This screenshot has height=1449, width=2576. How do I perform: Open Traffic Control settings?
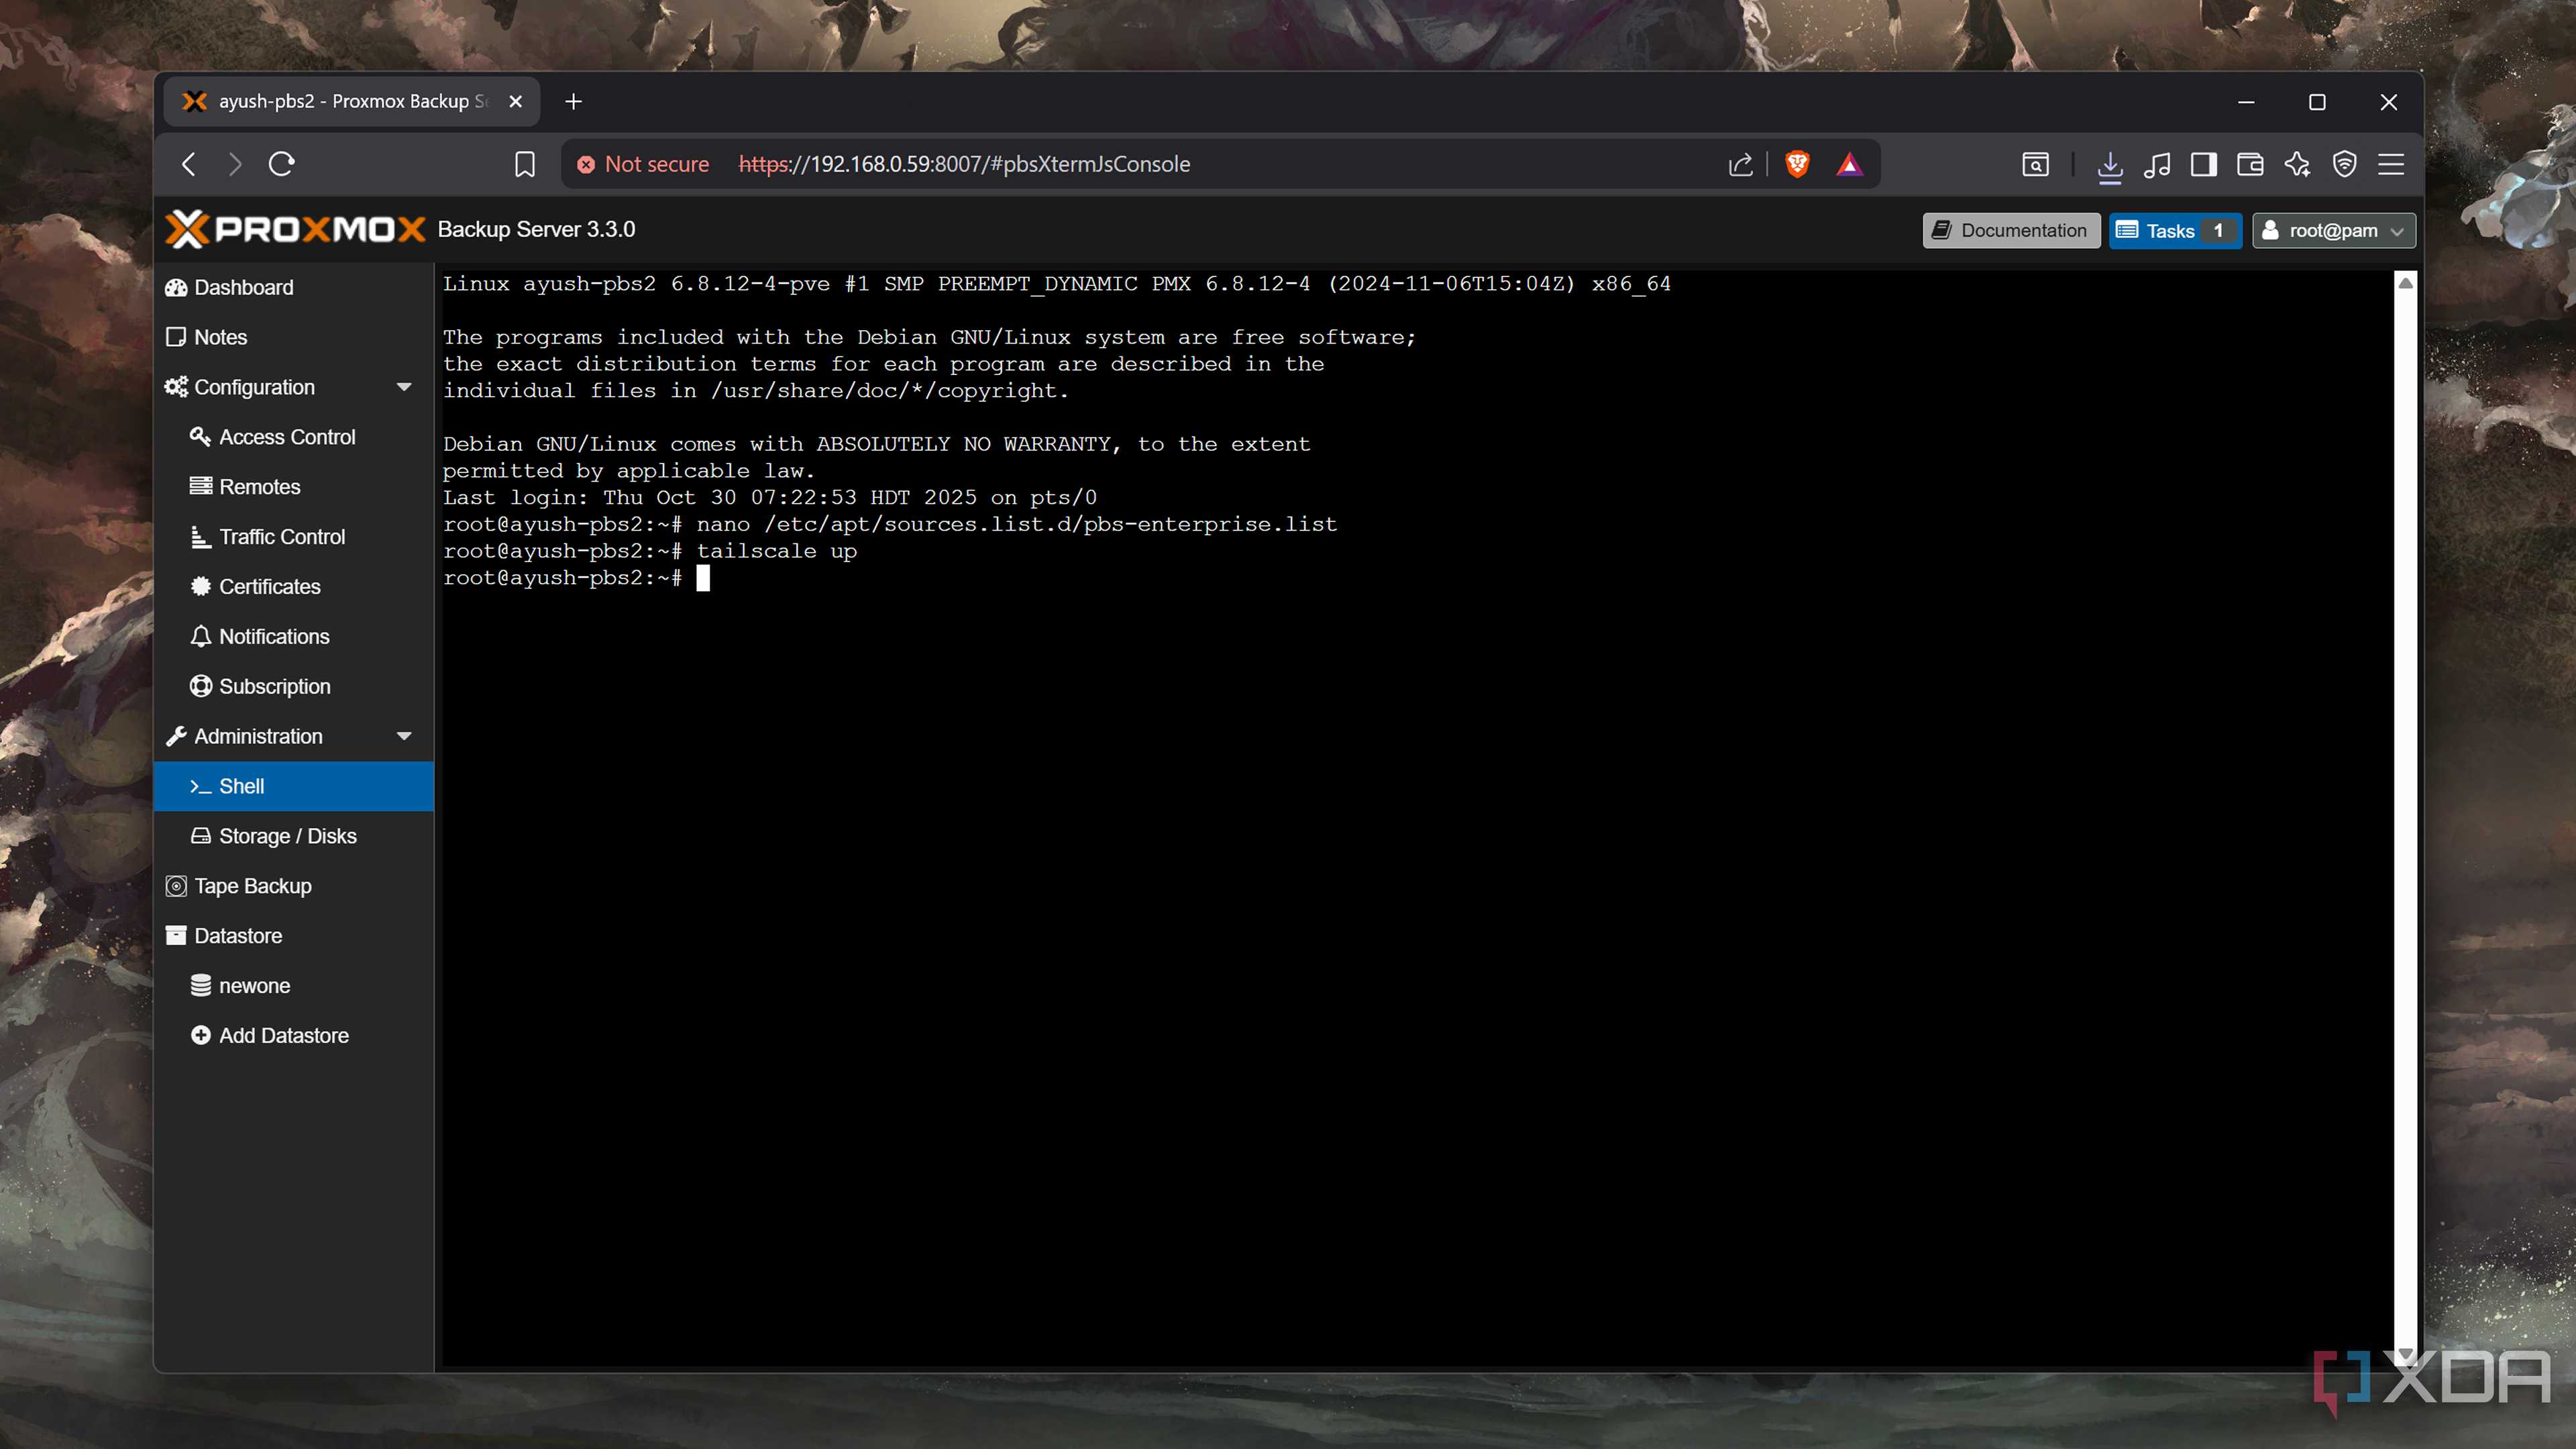pos(294,537)
